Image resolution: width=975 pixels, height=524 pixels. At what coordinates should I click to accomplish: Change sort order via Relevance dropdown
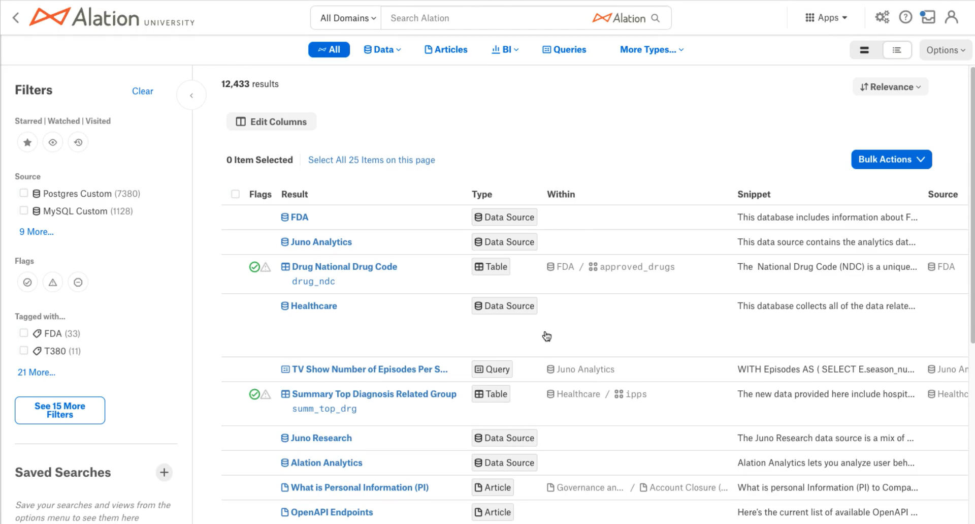click(x=890, y=87)
